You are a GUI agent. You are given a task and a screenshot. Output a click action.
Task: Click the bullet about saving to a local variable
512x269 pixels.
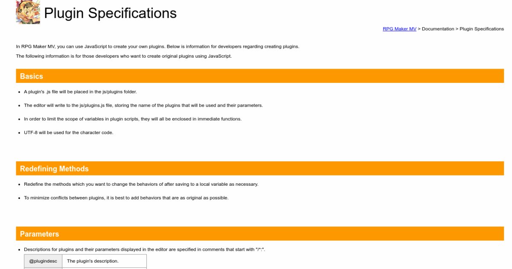pyautogui.click(x=141, y=184)
